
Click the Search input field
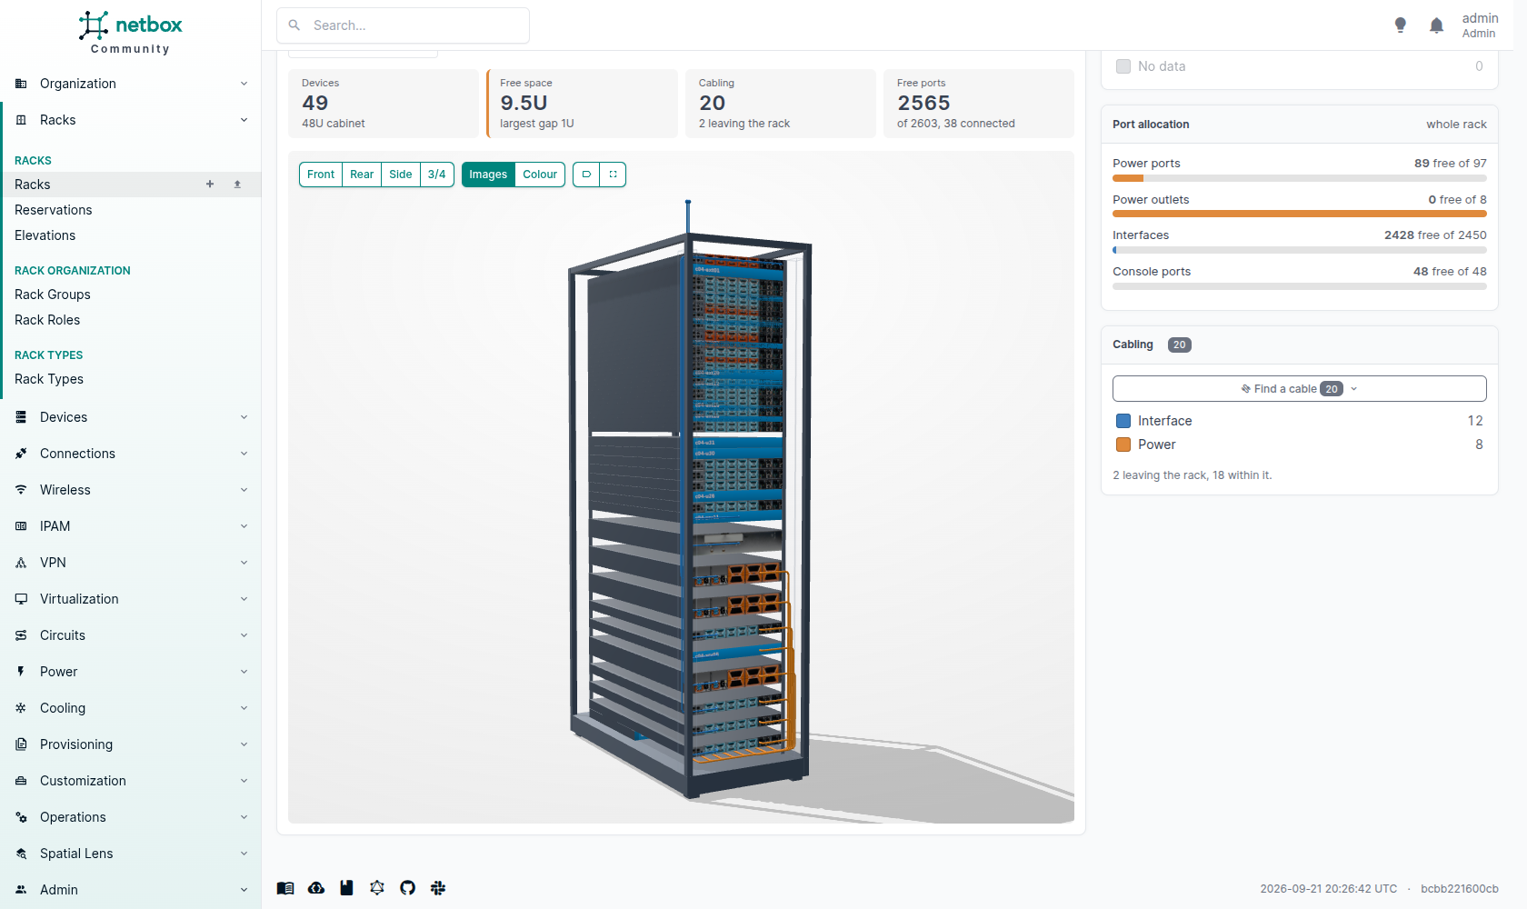click(404, 25)
